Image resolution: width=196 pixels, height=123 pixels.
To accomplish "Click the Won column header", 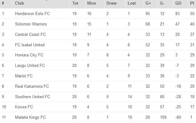I will click(x=91, y=4).
